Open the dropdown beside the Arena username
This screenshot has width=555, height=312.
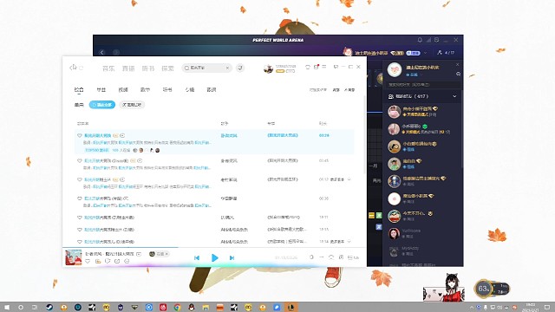coord(425,53)
